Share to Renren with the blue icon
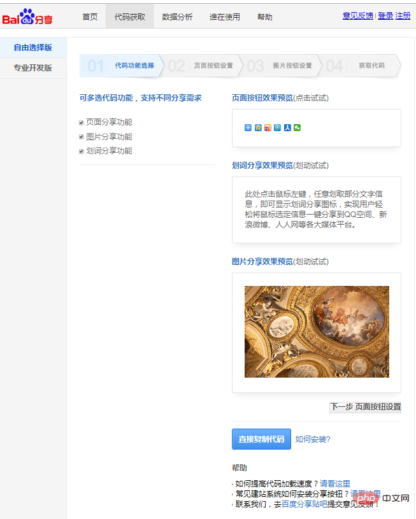Screen dimensions: 416x519 (x=287, y=128)
